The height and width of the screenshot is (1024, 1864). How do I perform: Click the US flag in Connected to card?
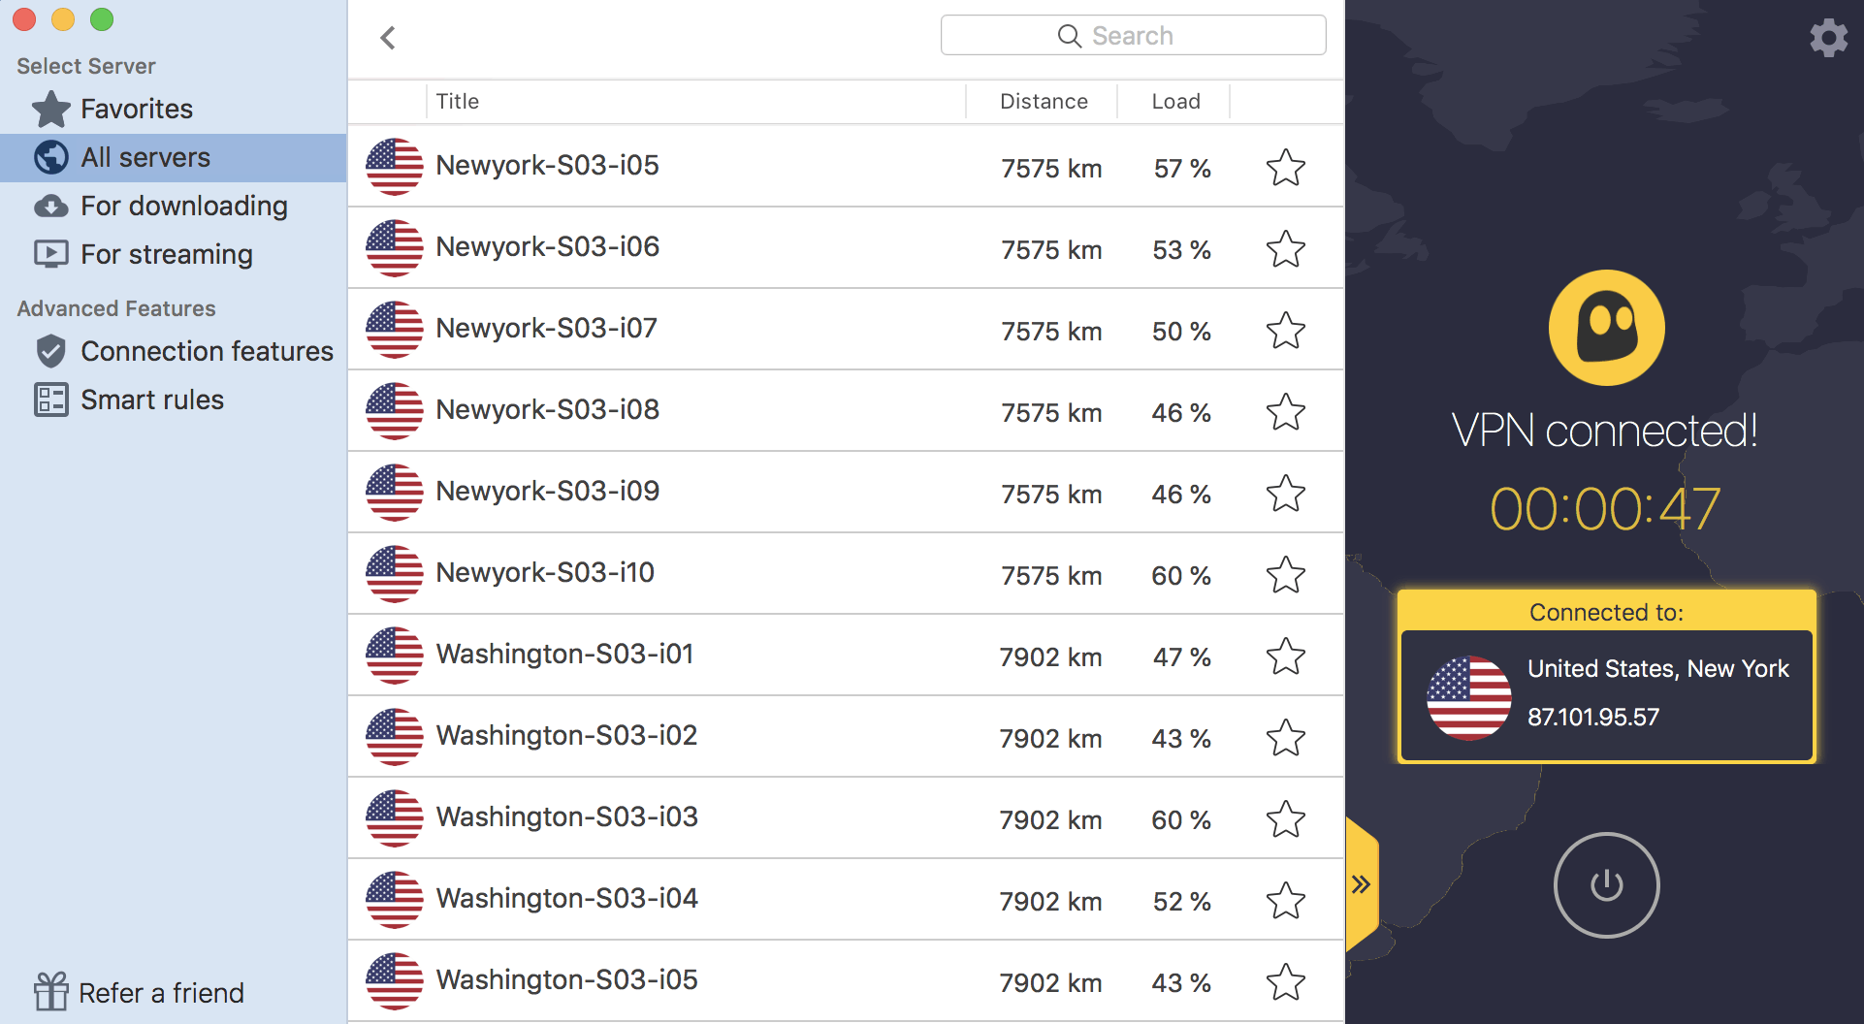pos(1468,698)
